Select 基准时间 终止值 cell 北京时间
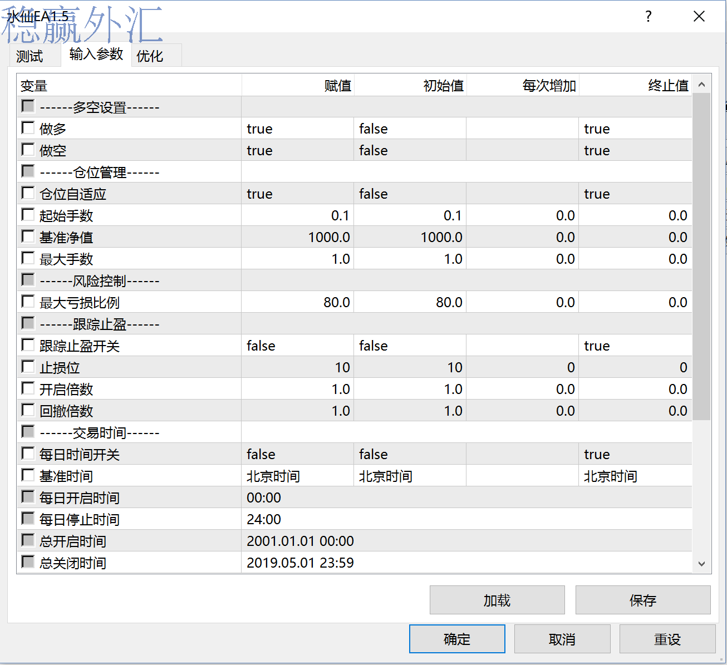The image size is (727, 665). click(x=636, y=476)
